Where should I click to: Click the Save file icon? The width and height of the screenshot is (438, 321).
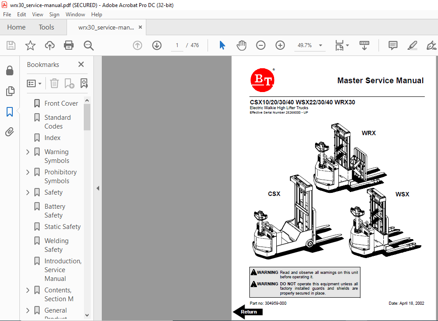(x=11, y=45)
